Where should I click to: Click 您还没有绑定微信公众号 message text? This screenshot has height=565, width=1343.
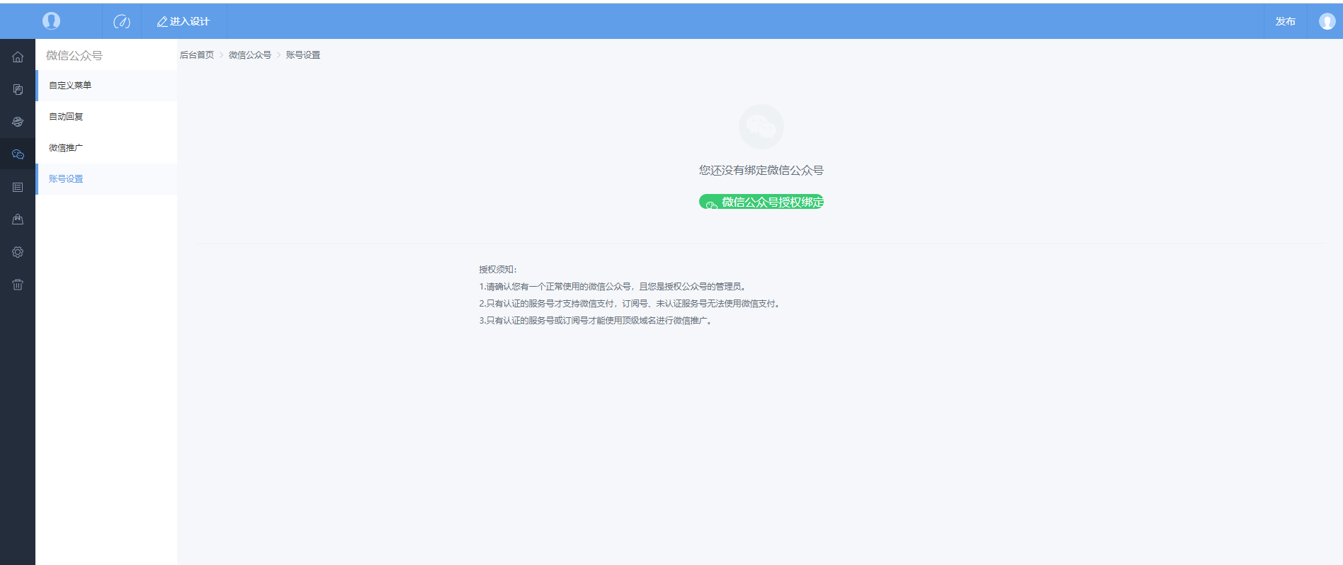tap(761, 170)
